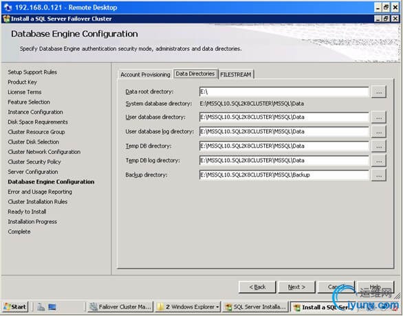Browse for User database log directory
Image resolution: width=403 pixels, height=316 pixels.
tap(378, 132)
